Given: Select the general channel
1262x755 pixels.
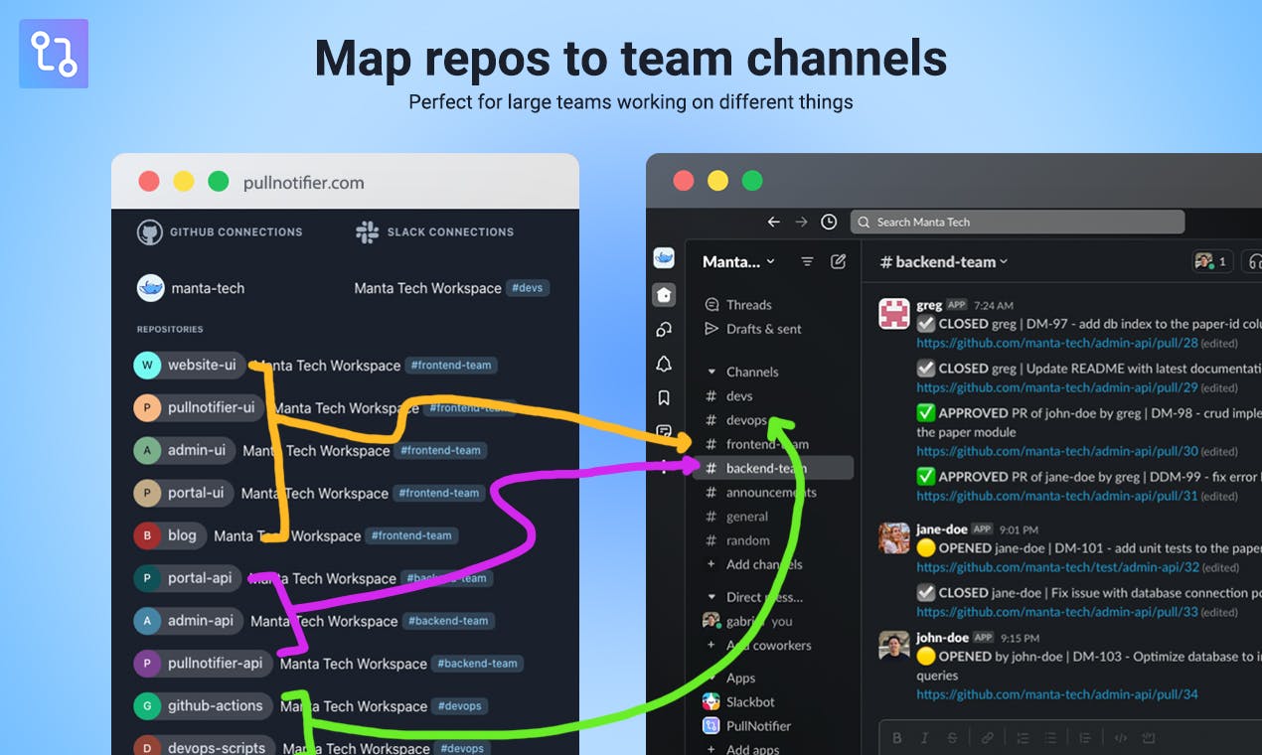Looking at the screenshot, I should [x=747, y=517].
